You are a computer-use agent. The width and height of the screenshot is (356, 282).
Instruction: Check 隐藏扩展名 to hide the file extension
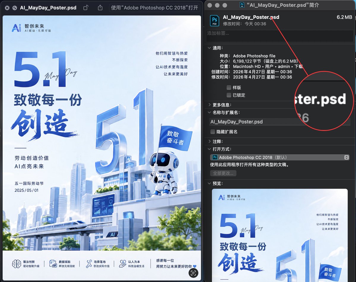[213, 132]
